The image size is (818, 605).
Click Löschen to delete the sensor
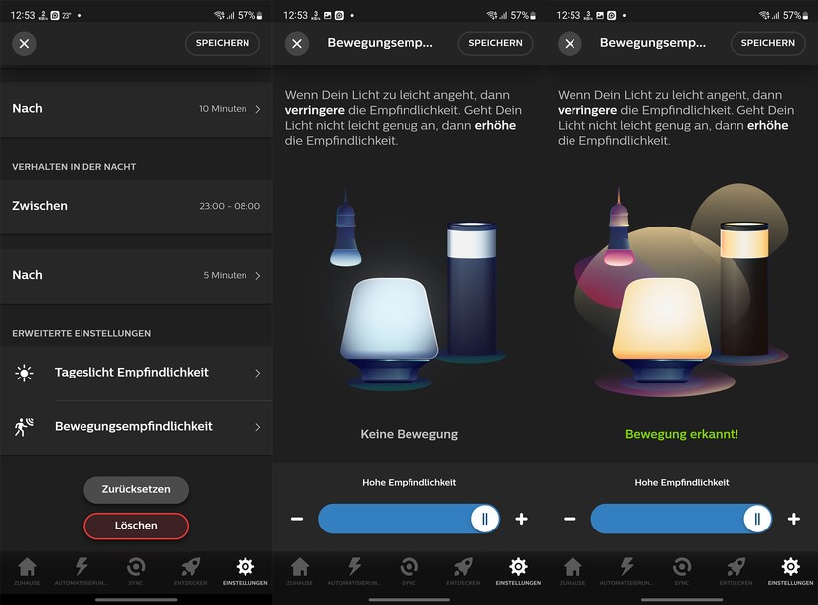(x=136, y=527)
